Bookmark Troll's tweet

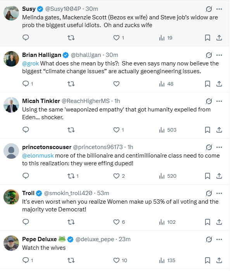207,222
